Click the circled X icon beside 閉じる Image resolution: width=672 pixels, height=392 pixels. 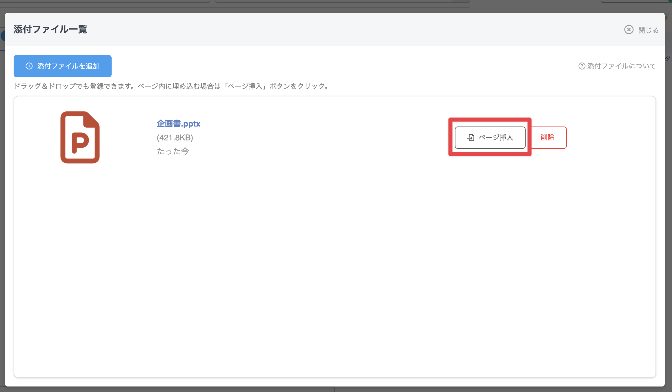point(629,30)
